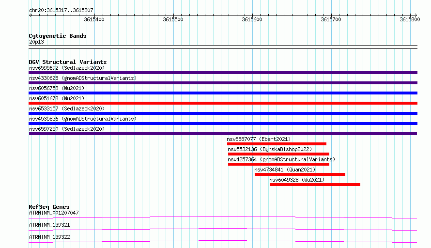Click the 3615700 ruler position
This screenshot has width=431, height=248.
pos(331,19)
